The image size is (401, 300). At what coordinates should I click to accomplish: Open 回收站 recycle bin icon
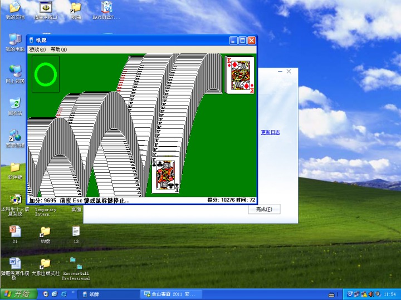[15, 107]
